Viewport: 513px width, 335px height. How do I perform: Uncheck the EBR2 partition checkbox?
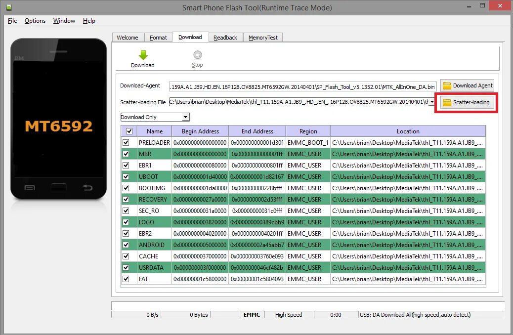coord(126,233)
